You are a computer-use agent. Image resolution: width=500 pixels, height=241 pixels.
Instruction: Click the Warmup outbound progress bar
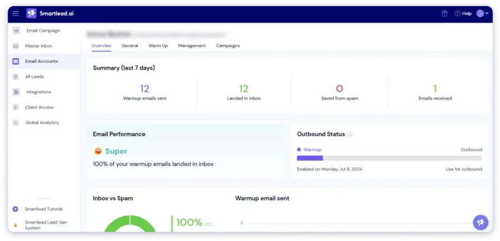(389, 158)
